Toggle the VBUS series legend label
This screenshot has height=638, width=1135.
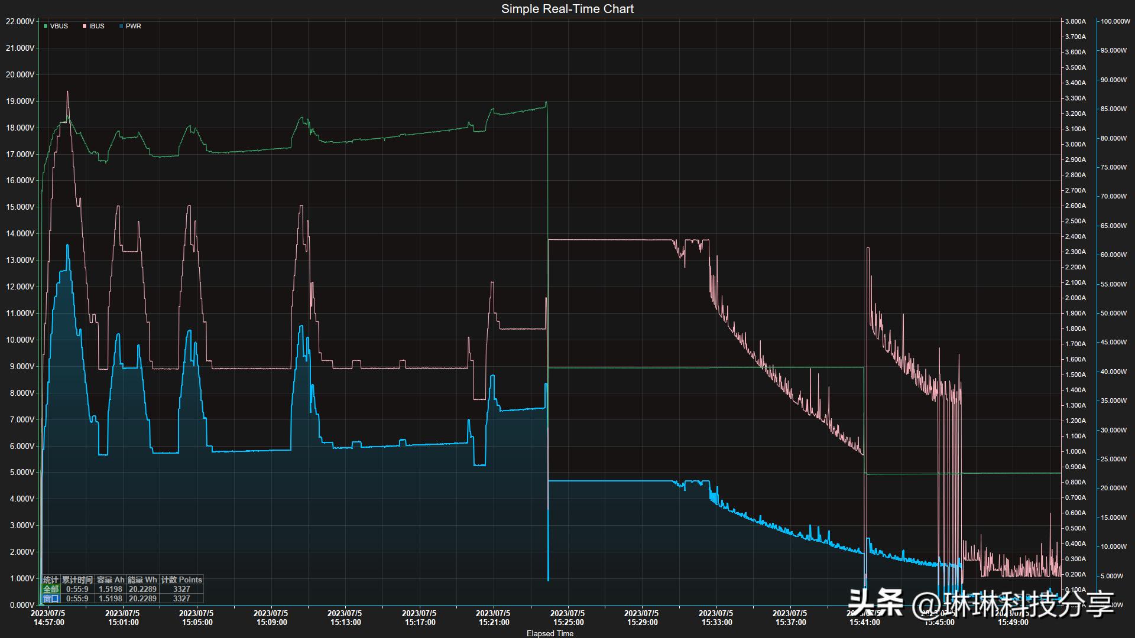click(x=59, y=26)
